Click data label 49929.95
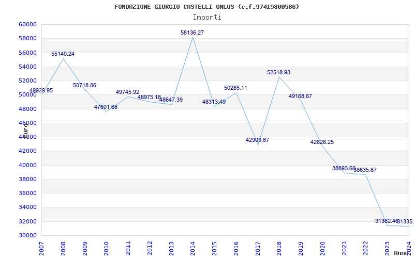414x258 pixels. [41, 91]
